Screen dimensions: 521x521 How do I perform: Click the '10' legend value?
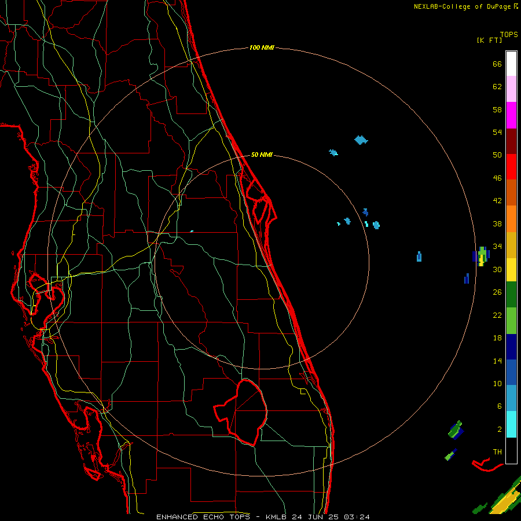(497, 384)
